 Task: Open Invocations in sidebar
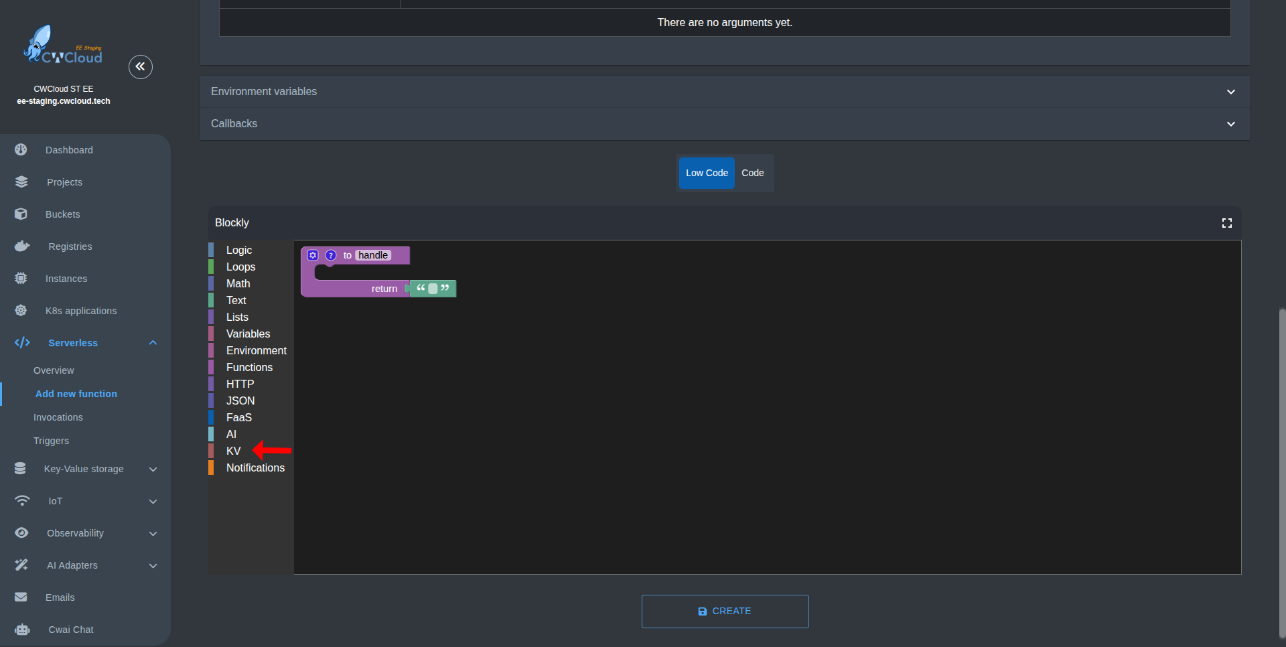[58, 417]
